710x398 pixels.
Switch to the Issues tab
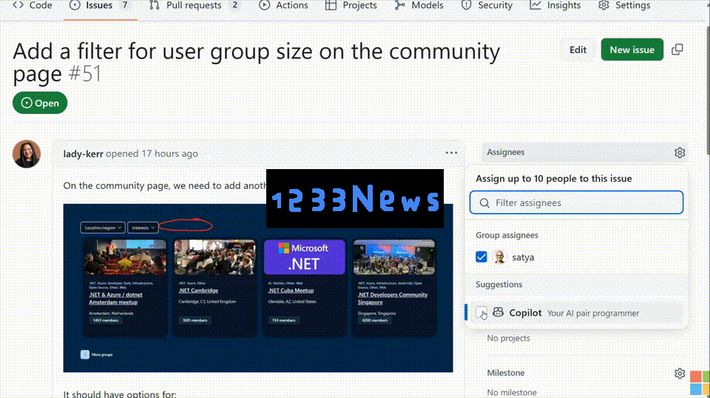point(100,5)
